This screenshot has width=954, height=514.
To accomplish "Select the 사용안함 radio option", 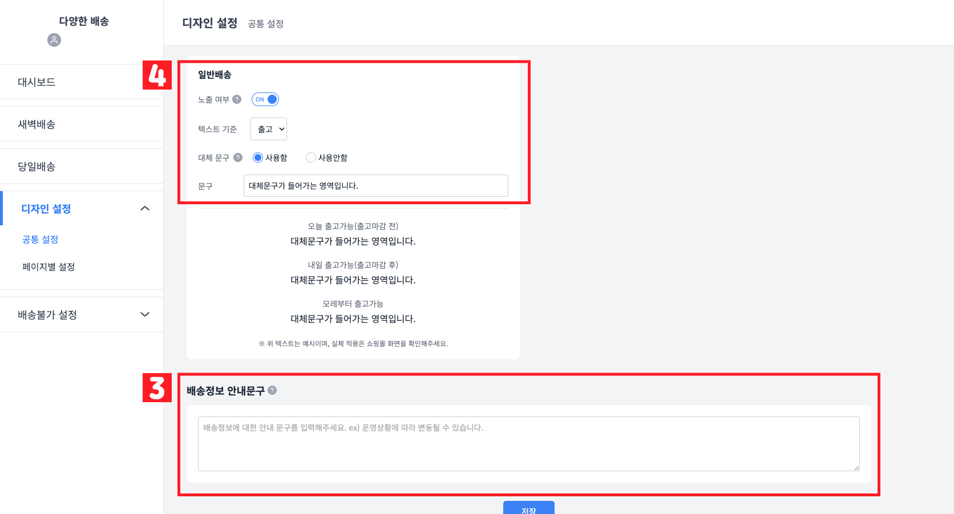I will pyautogui.click(x=311, y=157).
